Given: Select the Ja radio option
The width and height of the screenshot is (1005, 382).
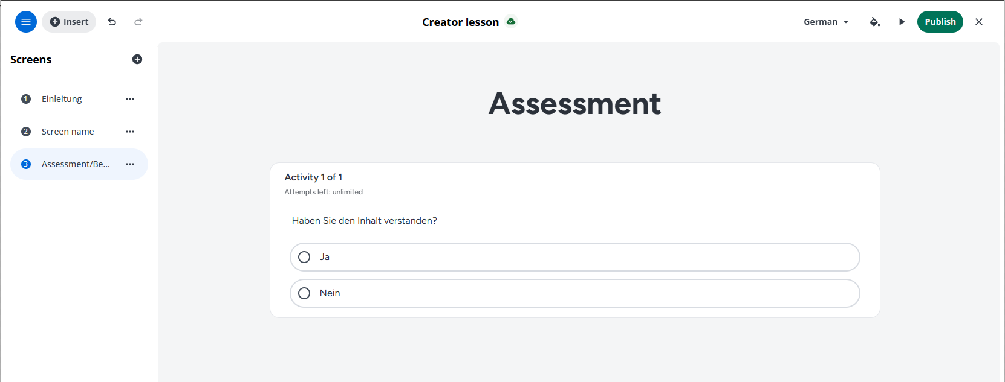Looking at the screenshot, I should [x=574, y=257].
